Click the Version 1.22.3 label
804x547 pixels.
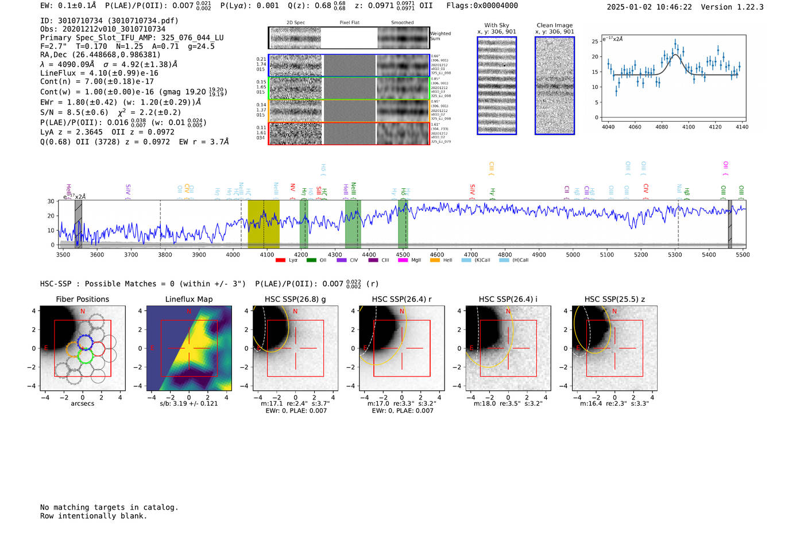click(732, 7)
